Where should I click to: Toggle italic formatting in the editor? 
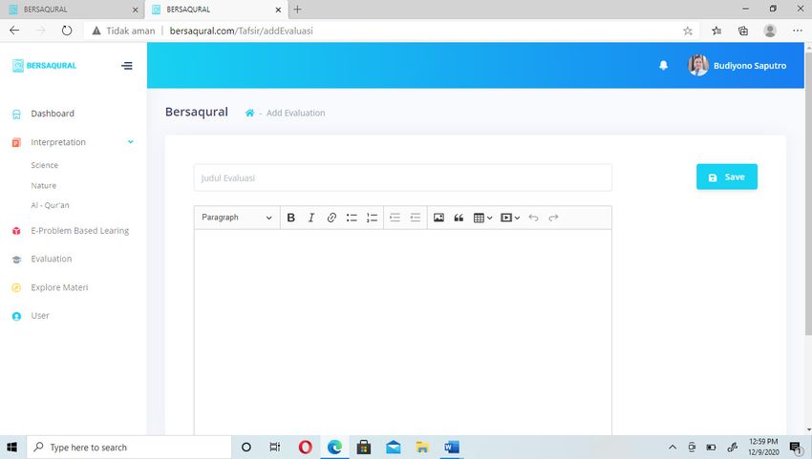311,218
